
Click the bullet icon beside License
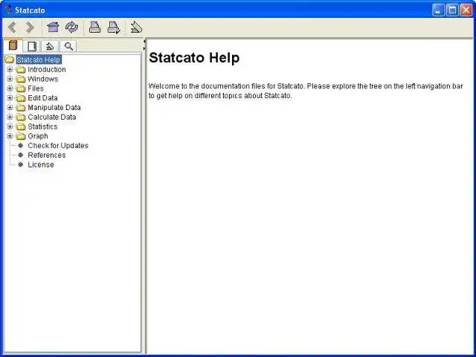(x=21, y=164)
